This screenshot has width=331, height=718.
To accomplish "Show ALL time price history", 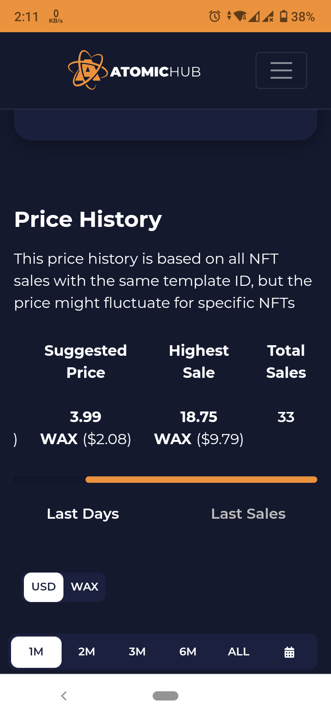I will coord(239,652).
